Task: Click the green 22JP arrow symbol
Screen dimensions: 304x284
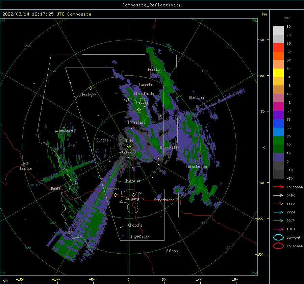Action: click(278, 221)
